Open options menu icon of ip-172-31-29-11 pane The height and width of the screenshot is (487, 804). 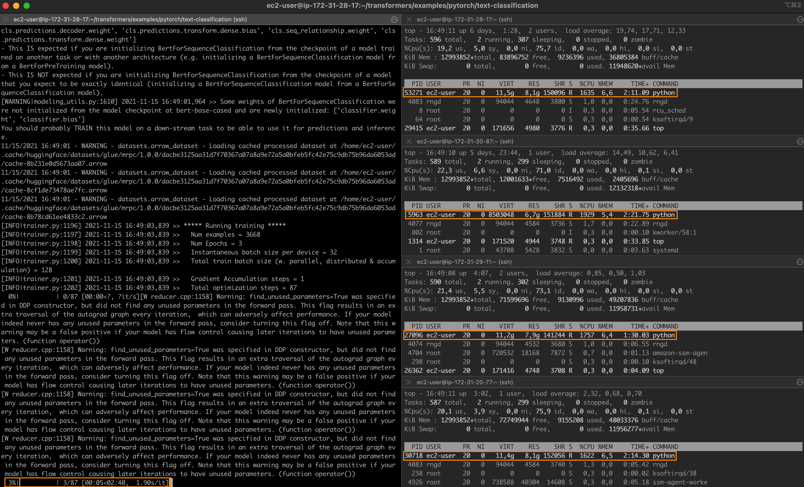point(800,262)
